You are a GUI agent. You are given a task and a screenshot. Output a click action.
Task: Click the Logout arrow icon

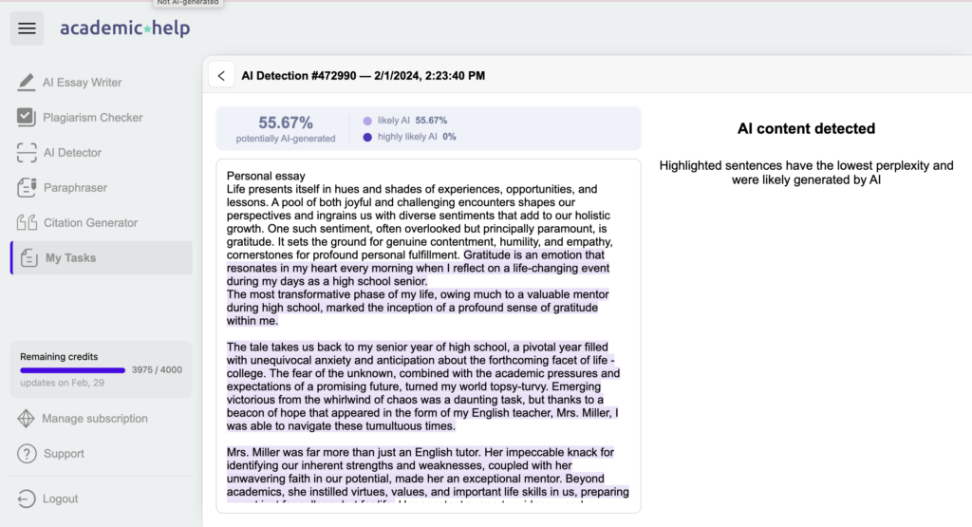click(x=27, y=499)
